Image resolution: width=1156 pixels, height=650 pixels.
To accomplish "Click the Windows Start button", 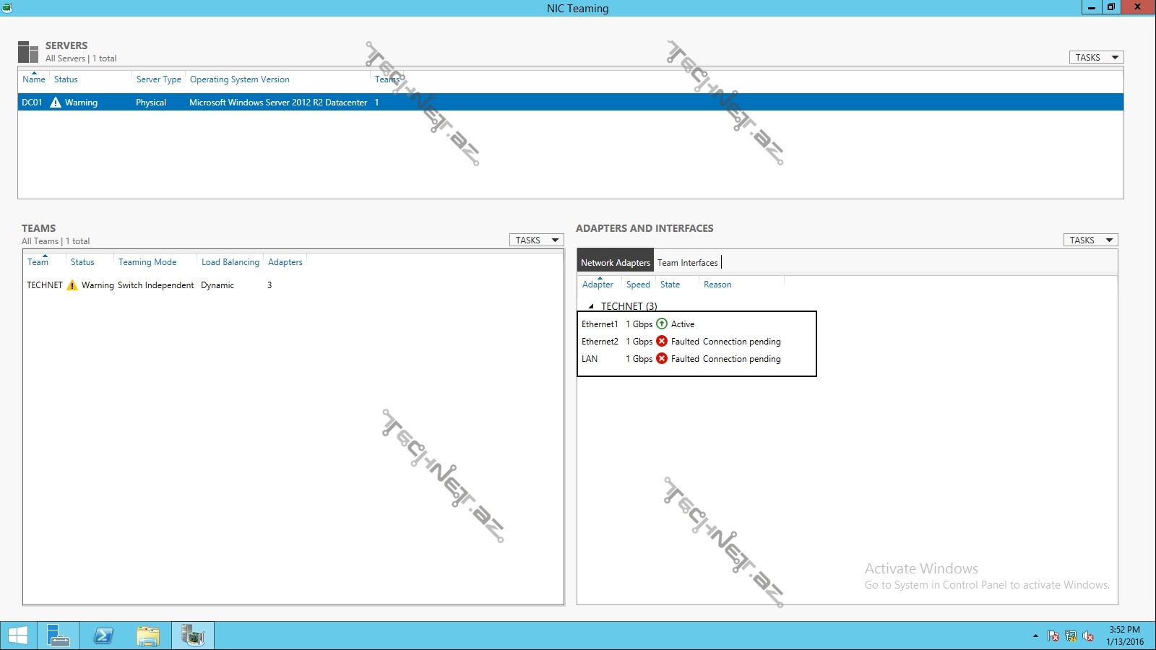I will click(x=18, y=636).
